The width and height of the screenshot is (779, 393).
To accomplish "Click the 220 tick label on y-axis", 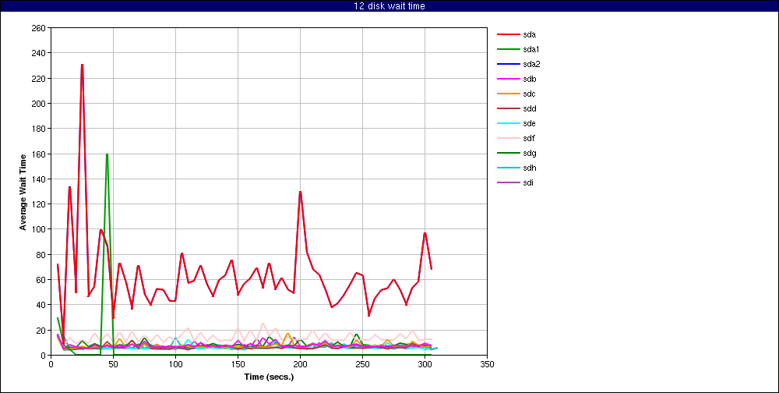I will click(x=39, y=78).
